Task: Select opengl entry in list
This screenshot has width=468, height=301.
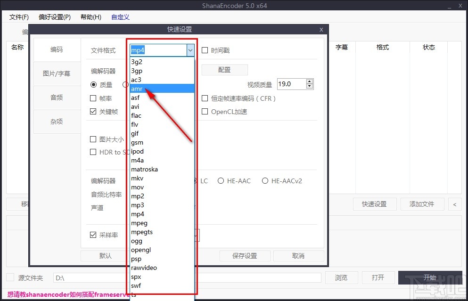Action: tap(162, 250)
